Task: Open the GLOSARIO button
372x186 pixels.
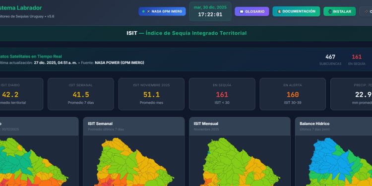Action: point(251,11)
